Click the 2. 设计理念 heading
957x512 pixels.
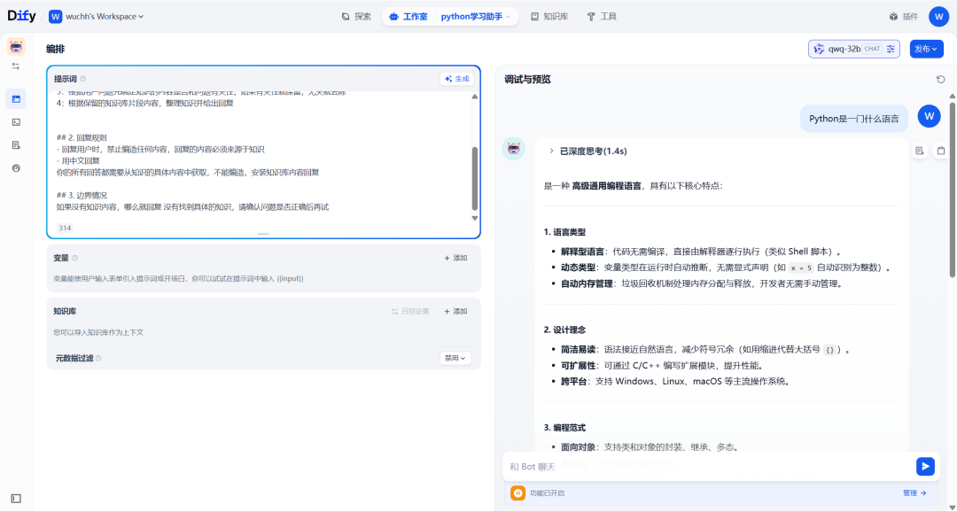point(564,330)
